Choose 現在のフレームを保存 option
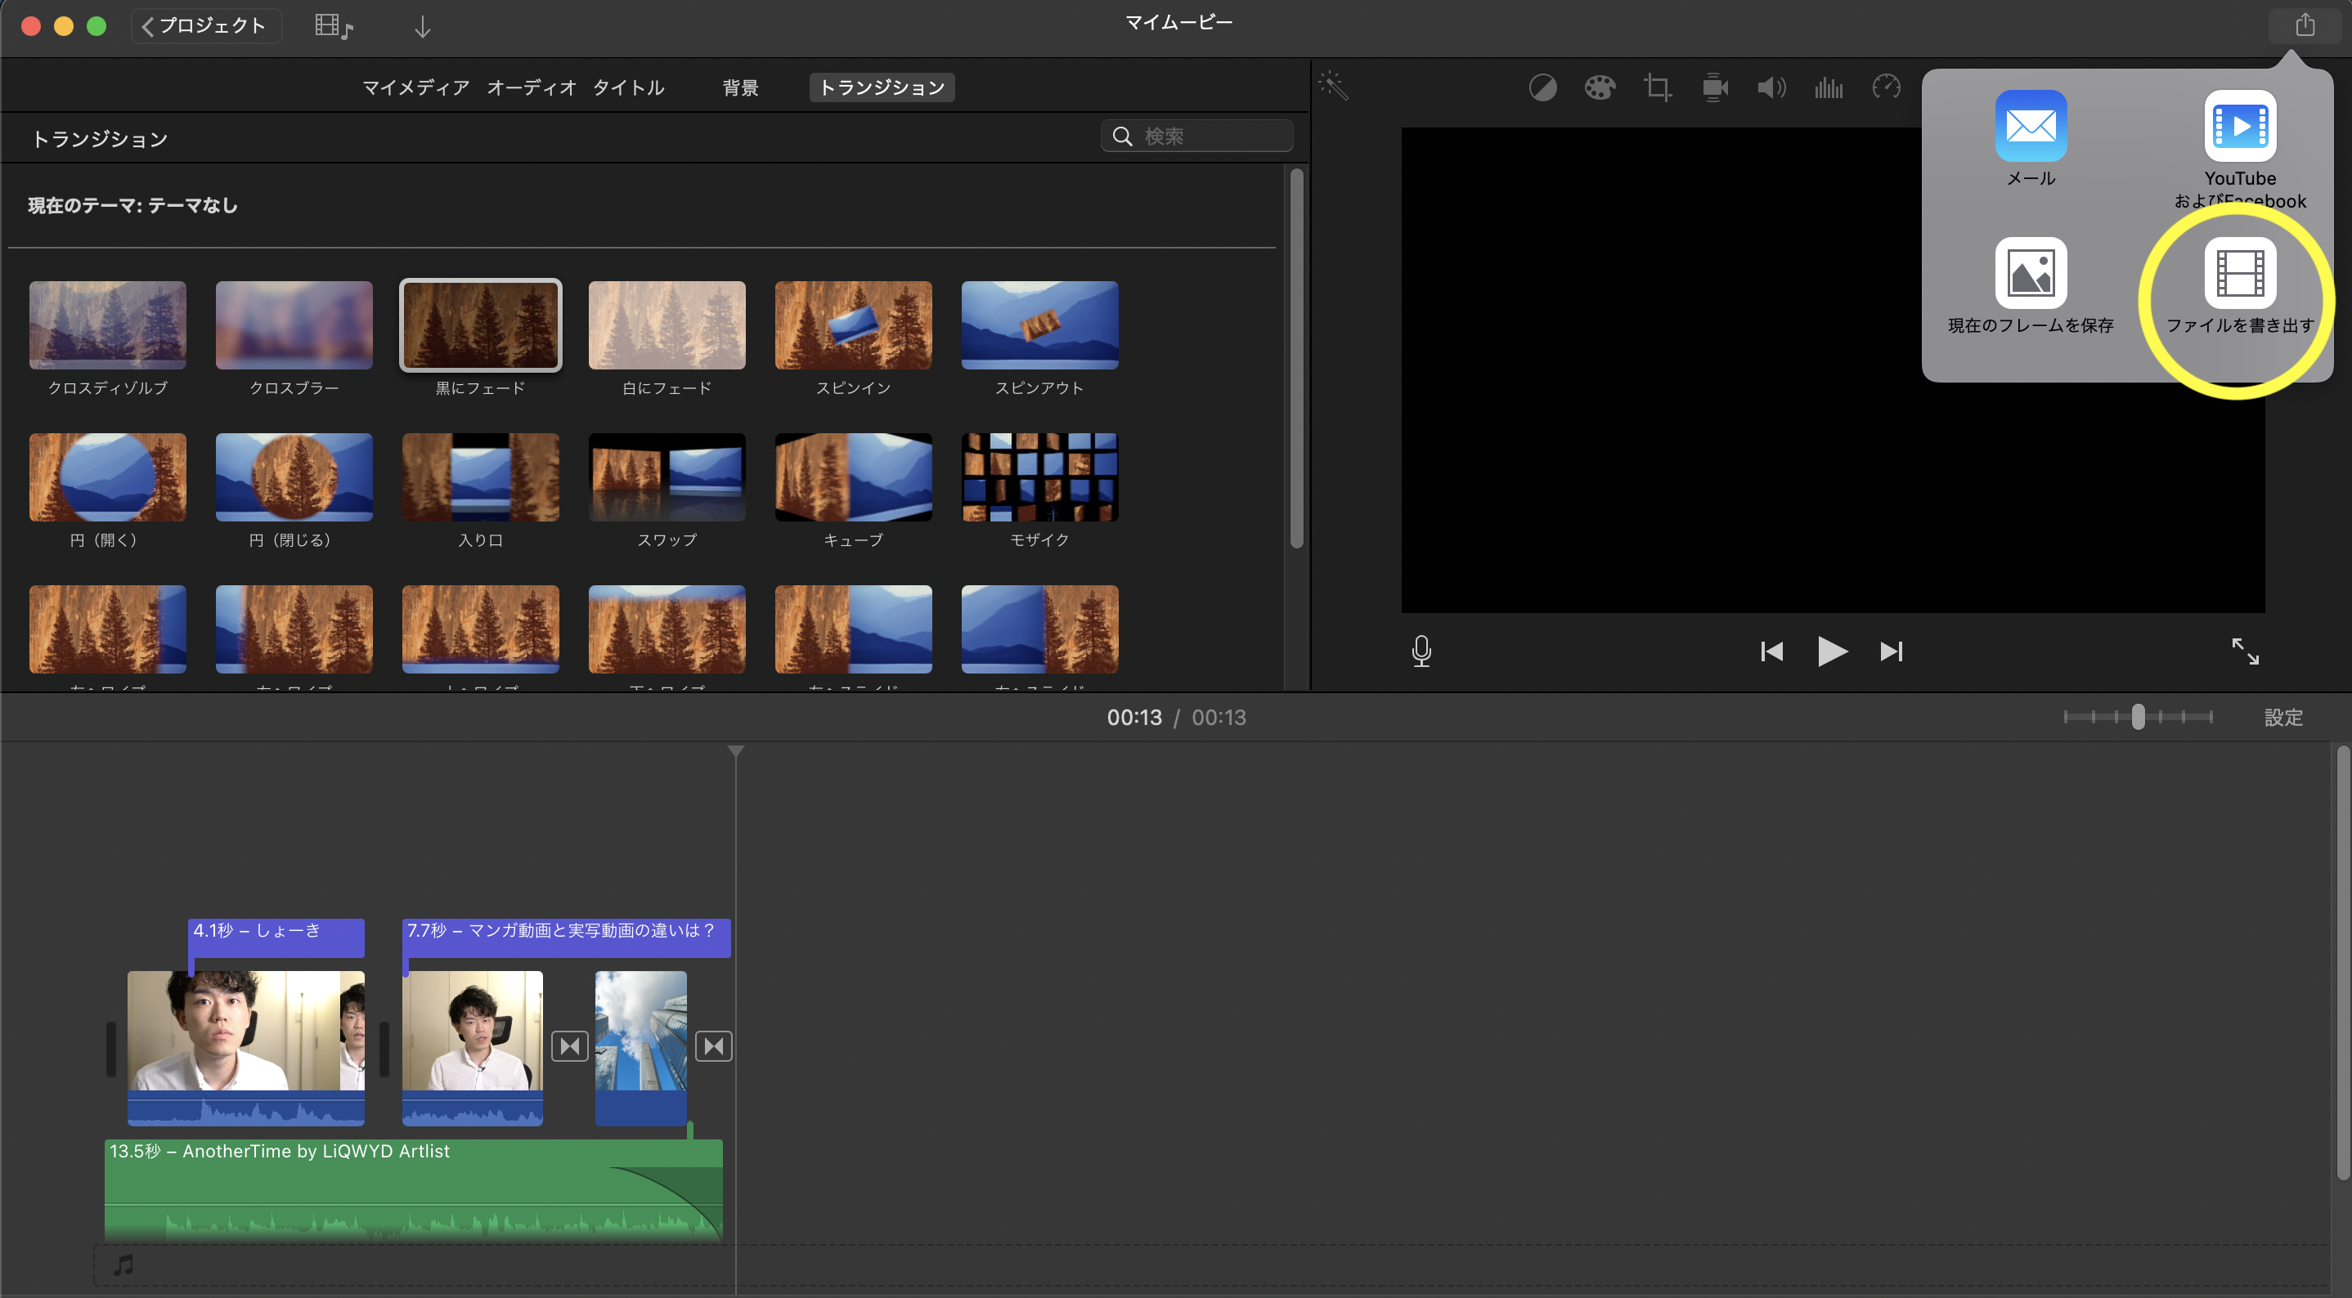 (x=2031, y=273)
